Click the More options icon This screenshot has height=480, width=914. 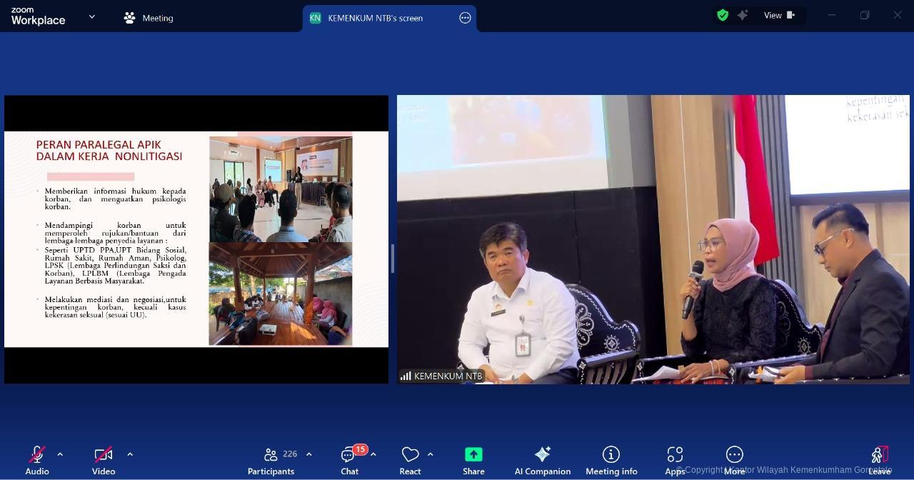coord(734,460)
